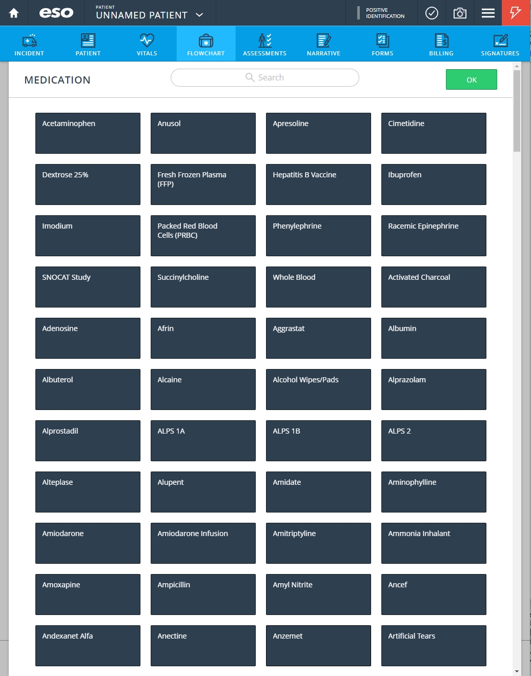
Task: Choose Apresoline
Action: [318, 133]
